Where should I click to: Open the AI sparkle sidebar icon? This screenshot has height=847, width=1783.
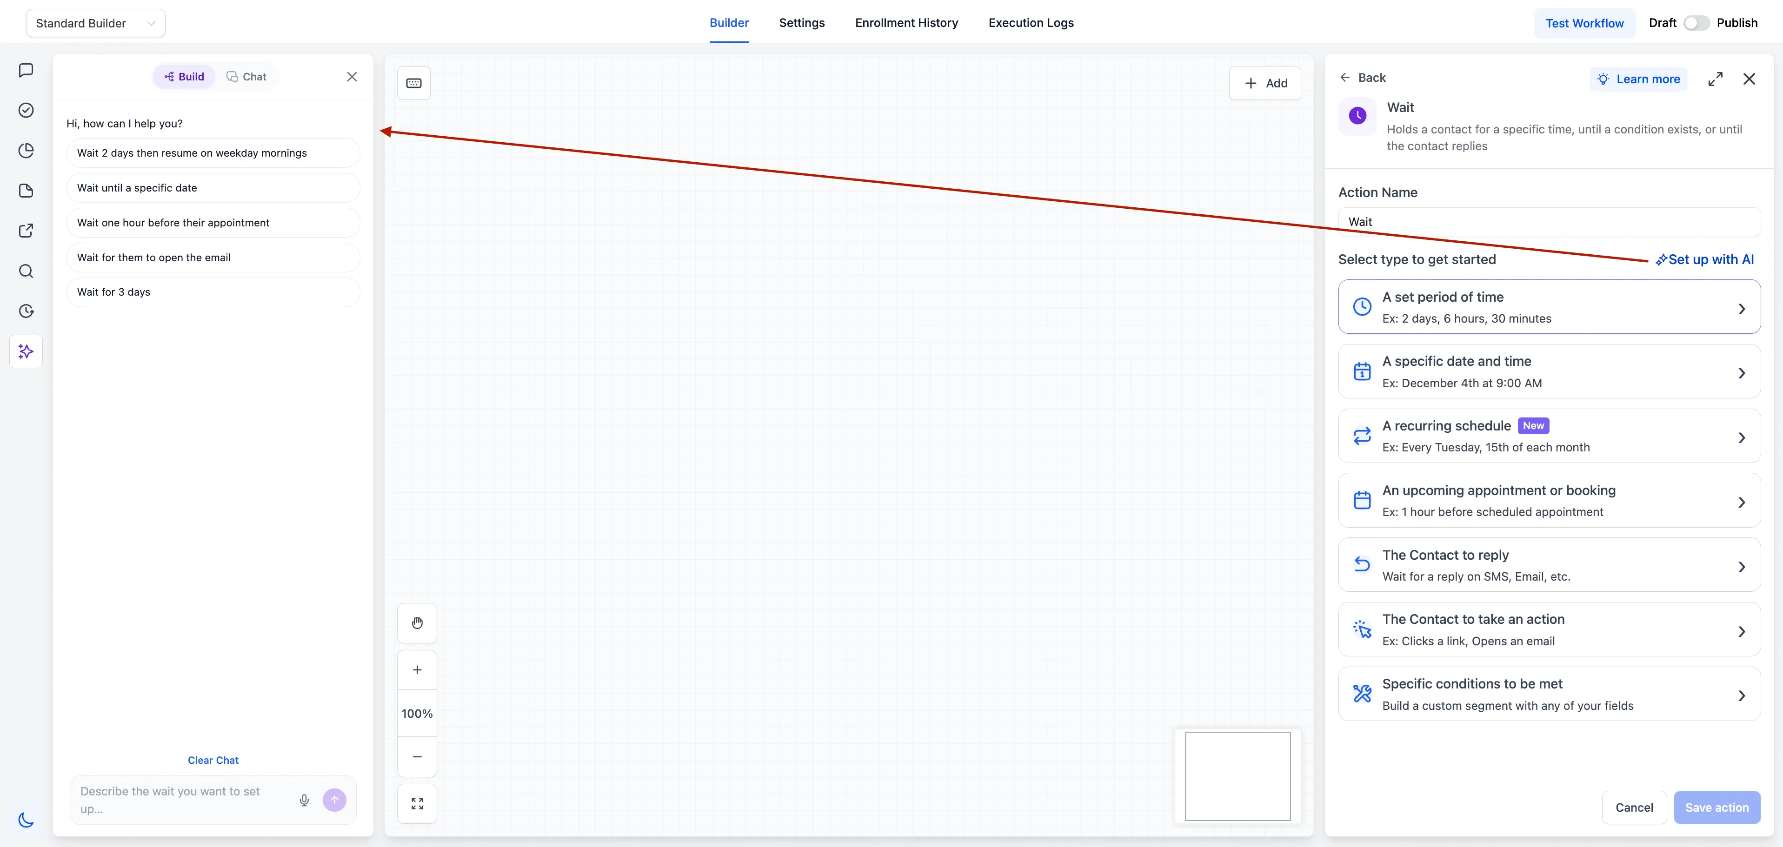tap(26, 351)
